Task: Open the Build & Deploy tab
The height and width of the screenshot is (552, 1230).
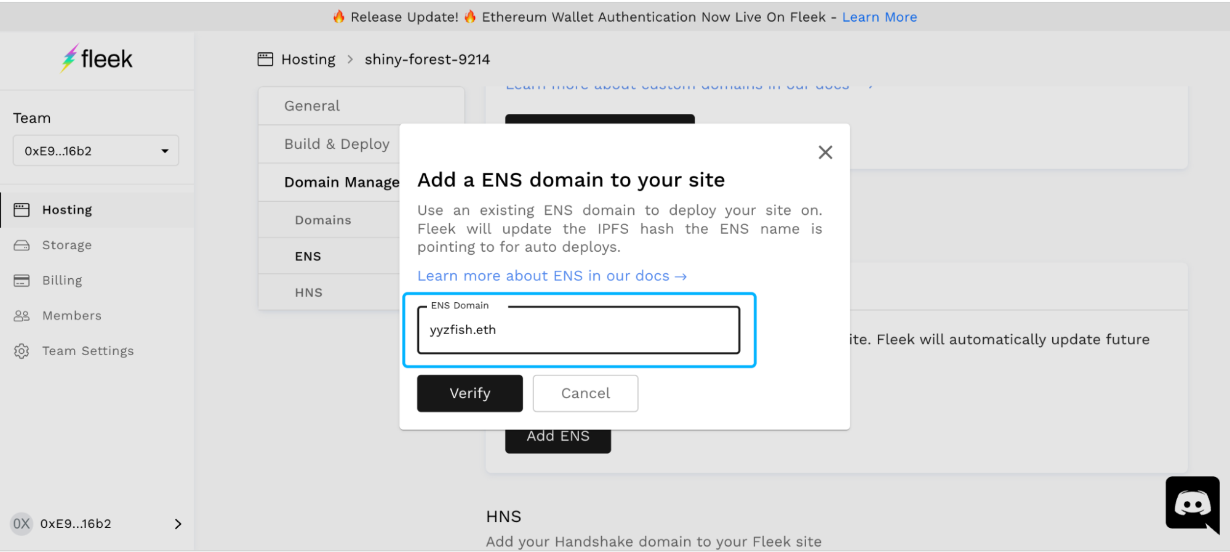Action: [x=337, y=144]
